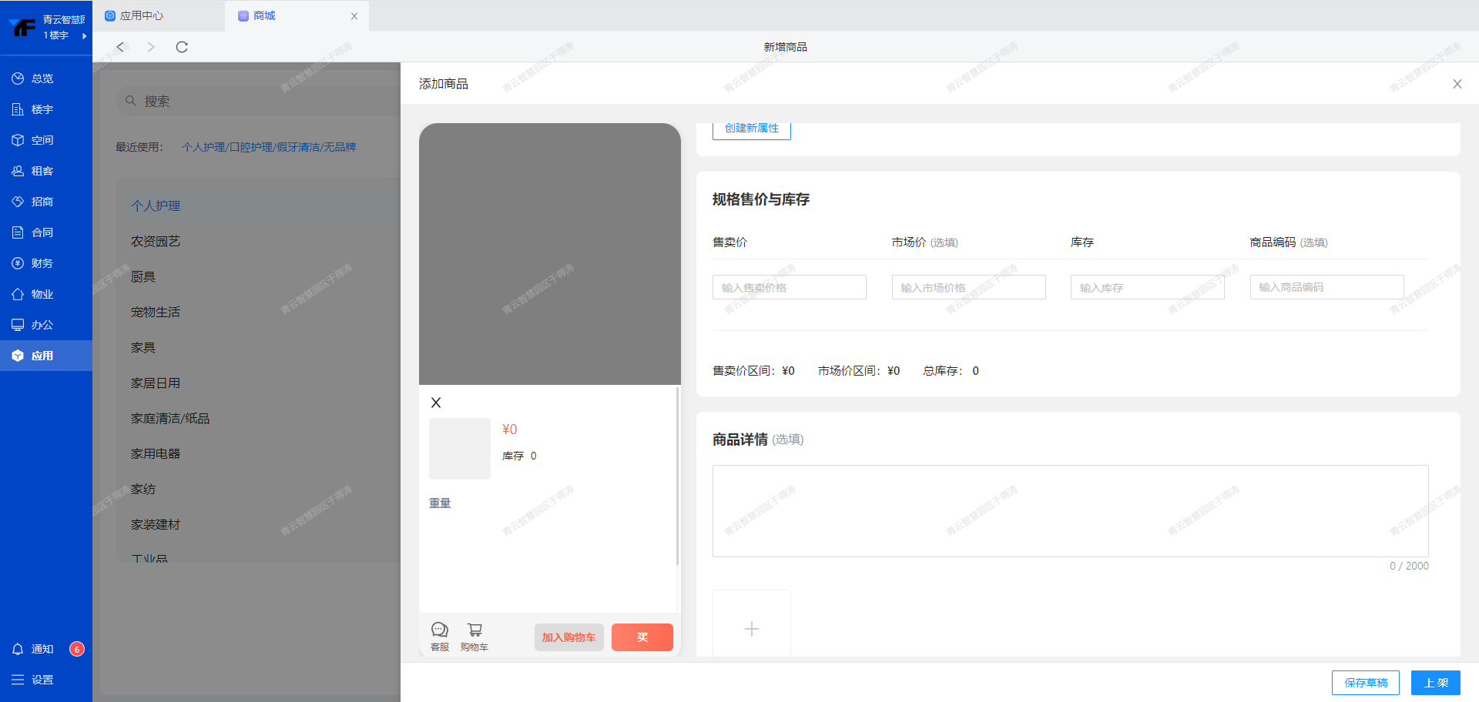
Task: Click the browser back arrow icon
Action: pyautogui.click(x=120, y=47)
